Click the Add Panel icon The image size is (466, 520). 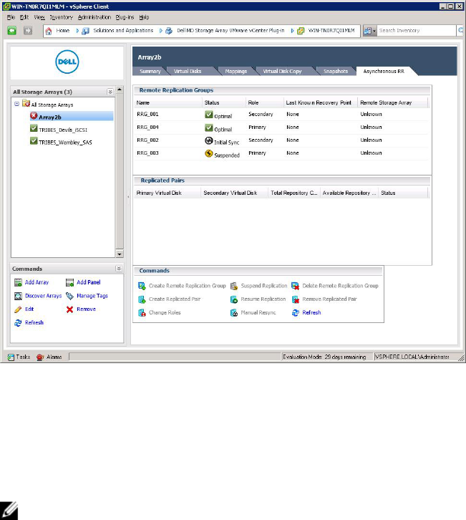tap(70, 283)
